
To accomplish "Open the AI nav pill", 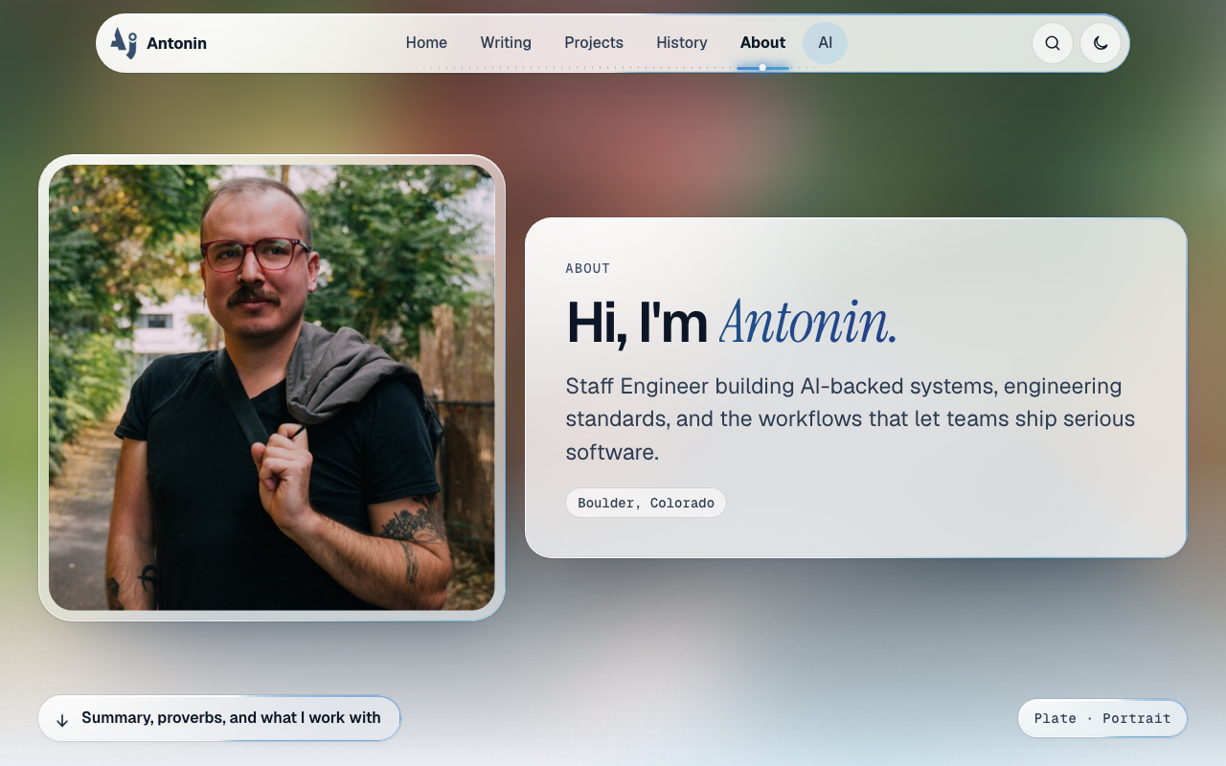I will coord(825,43).
